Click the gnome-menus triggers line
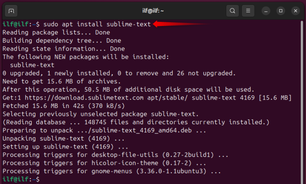 click(x=112, y=171)
